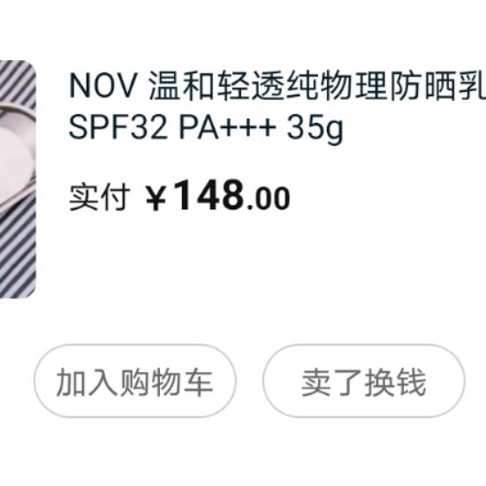Open the NOV 温和轻透纯物理防晒乳 product title
This screenshot has width=486, height=486.
point(277,87)
